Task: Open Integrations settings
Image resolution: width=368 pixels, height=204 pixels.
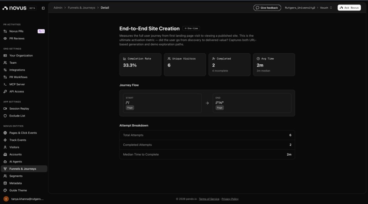Action: [x=17, y=70]
